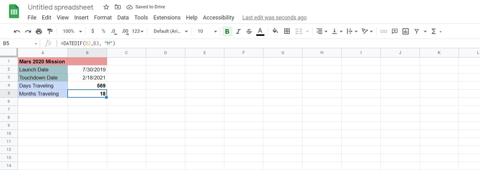Insert a comment using toolbar icon
The height and width of the screenshot is (170, 480).
tap(395, 31)
